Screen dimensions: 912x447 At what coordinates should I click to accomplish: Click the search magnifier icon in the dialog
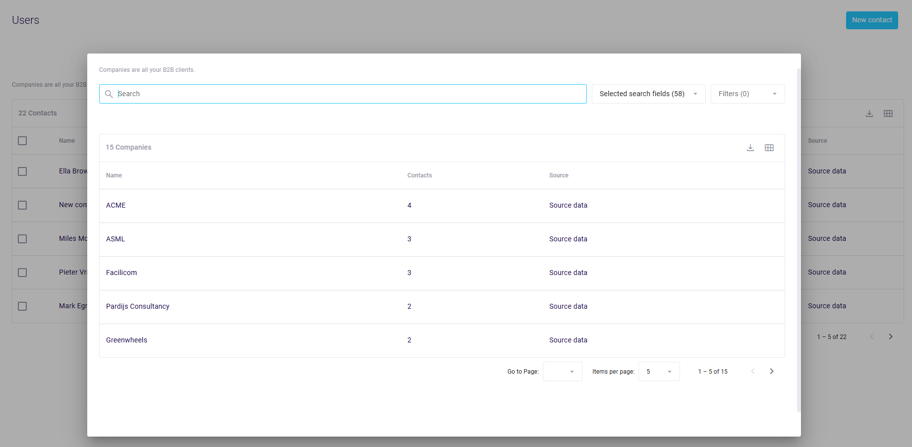click(x=109, y=94)
